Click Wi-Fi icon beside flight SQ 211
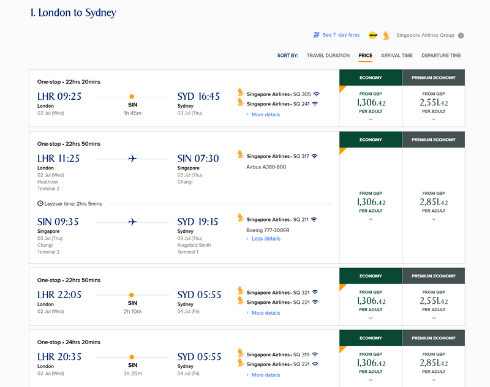 click(314, 220)
